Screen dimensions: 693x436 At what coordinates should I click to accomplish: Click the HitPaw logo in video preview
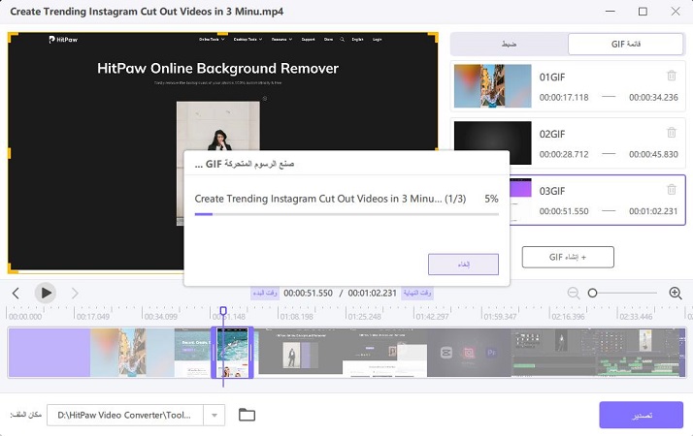tap(63, 40)
